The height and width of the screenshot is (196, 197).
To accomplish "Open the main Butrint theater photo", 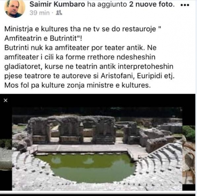I will point(97,149).
